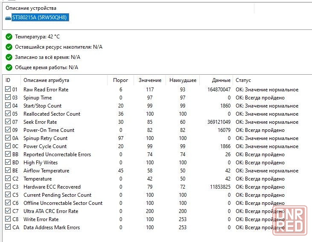This screenshot has width=312, height=242.
Task: Click the Наихудшее column header
Action: [x=183, y=80]
